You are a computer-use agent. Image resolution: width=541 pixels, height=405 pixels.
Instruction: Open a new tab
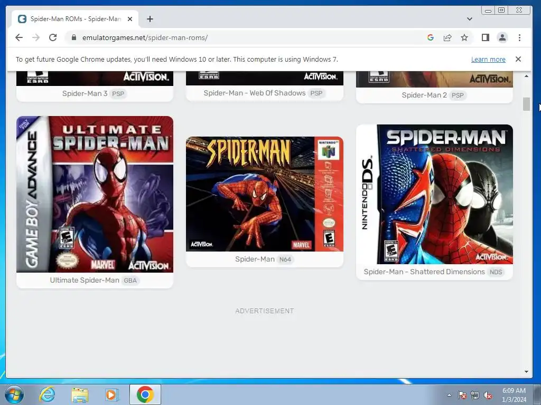click(150, 19)
